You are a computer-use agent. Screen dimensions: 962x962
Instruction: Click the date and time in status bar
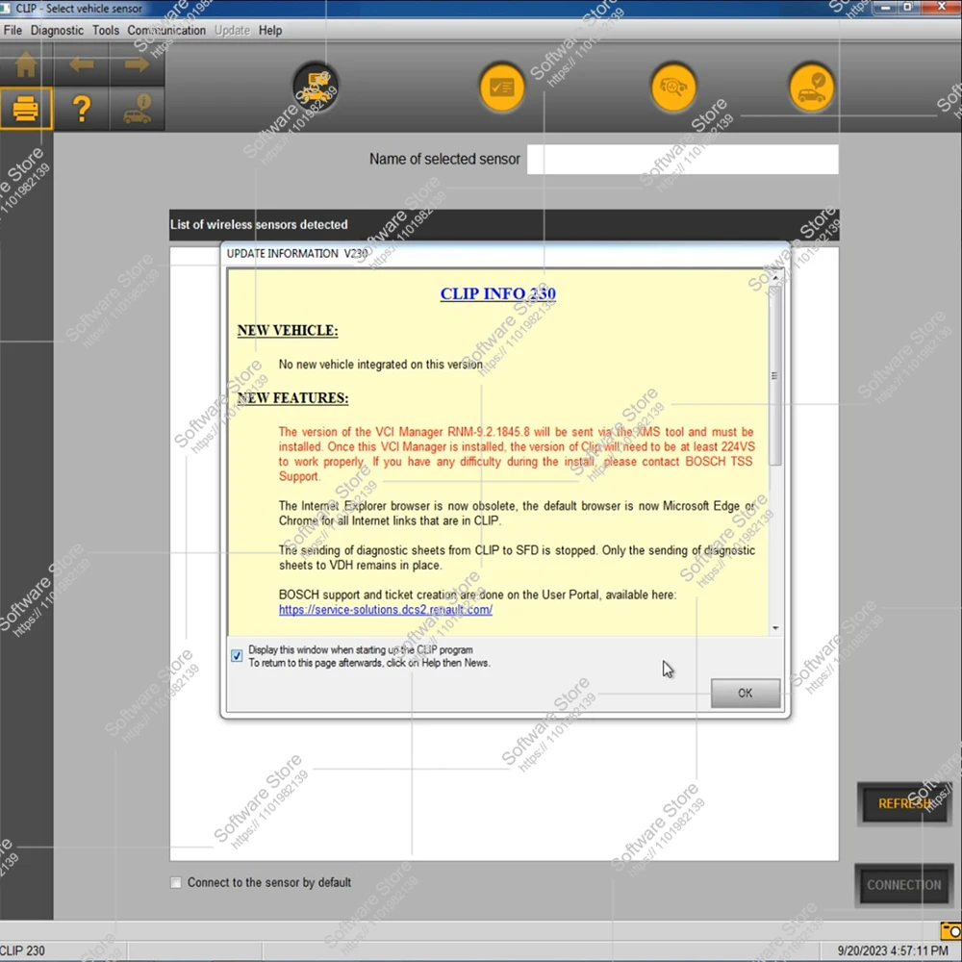pyautogui.click(x=892, y=950)
